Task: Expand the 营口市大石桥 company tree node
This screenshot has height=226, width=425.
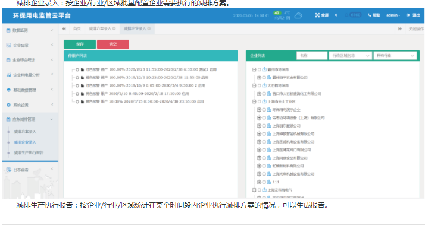Action: tap(259, 94)
